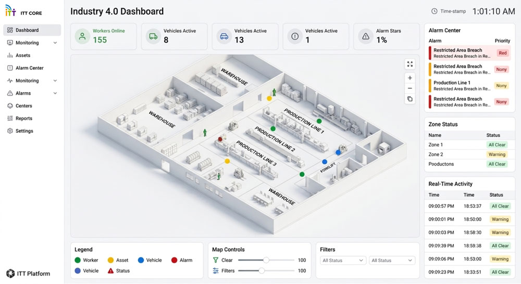
Task: Click the Red priority badge
Action: 503,53
